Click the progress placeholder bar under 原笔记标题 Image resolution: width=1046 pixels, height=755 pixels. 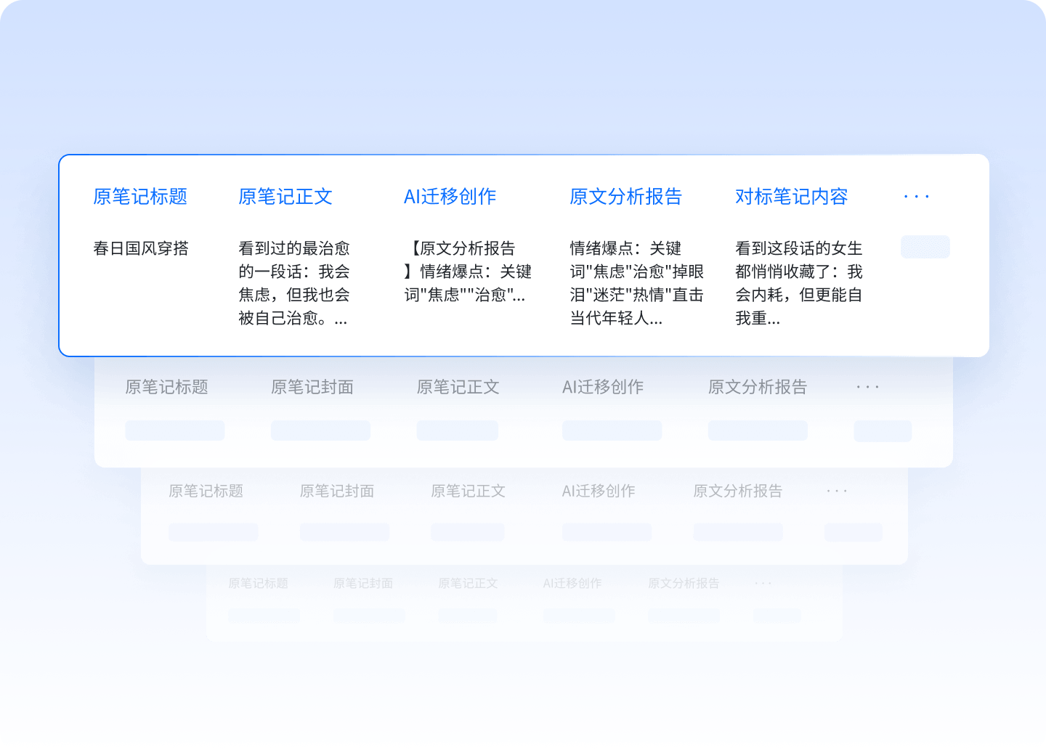point(174,430)
